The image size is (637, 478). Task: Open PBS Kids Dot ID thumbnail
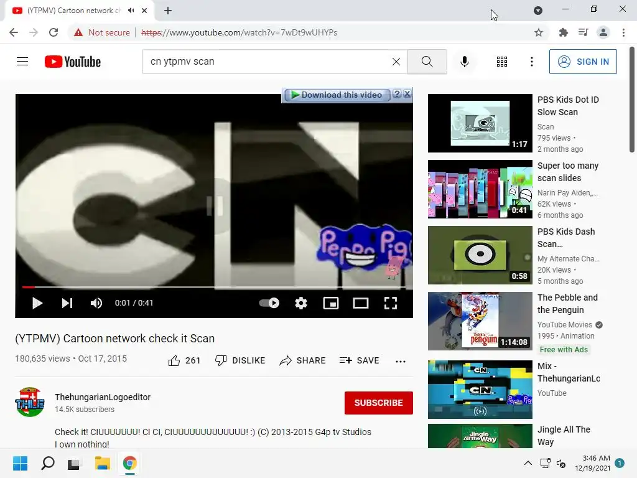[480, 123]
